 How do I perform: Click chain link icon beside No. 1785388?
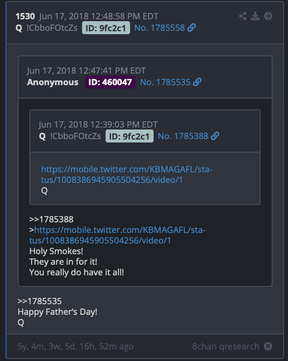click(x=215, y=136)
